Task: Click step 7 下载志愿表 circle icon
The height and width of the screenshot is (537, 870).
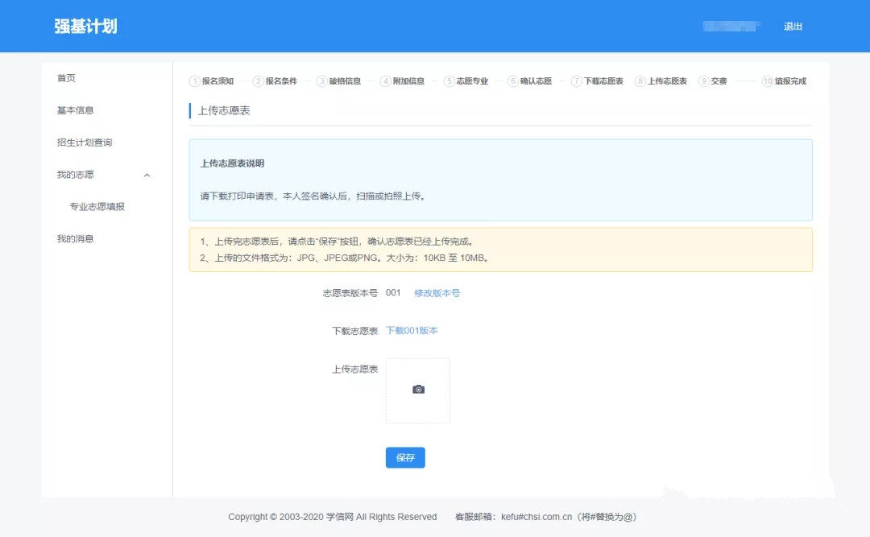Action: [576, 81]
